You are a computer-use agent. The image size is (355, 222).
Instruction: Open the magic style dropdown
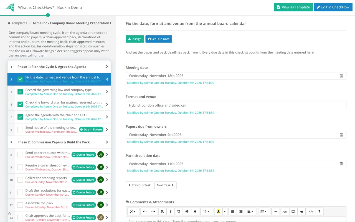[133, 211]
